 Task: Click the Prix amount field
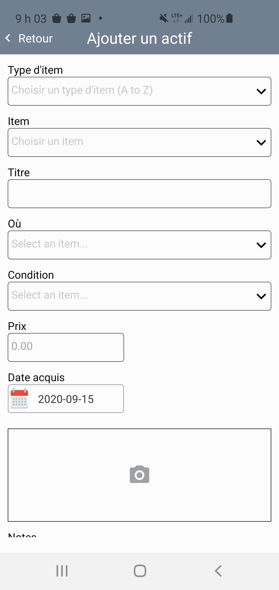[x=66, y=347]
